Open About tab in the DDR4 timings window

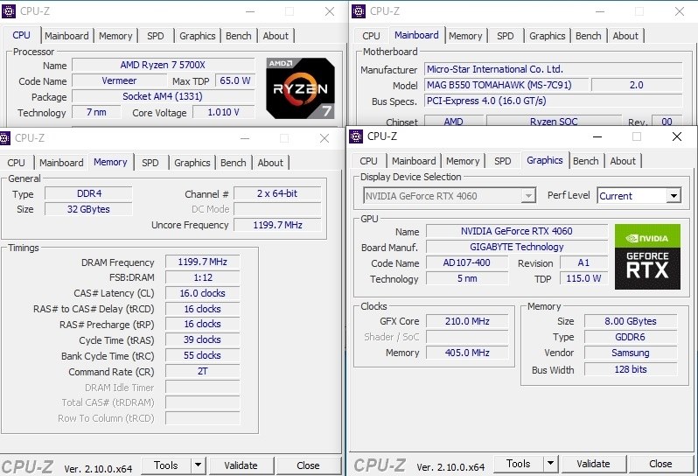click(x=270, y=163)
